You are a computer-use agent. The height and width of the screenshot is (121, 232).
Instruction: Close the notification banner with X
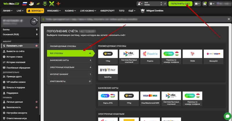coord(228,19)
